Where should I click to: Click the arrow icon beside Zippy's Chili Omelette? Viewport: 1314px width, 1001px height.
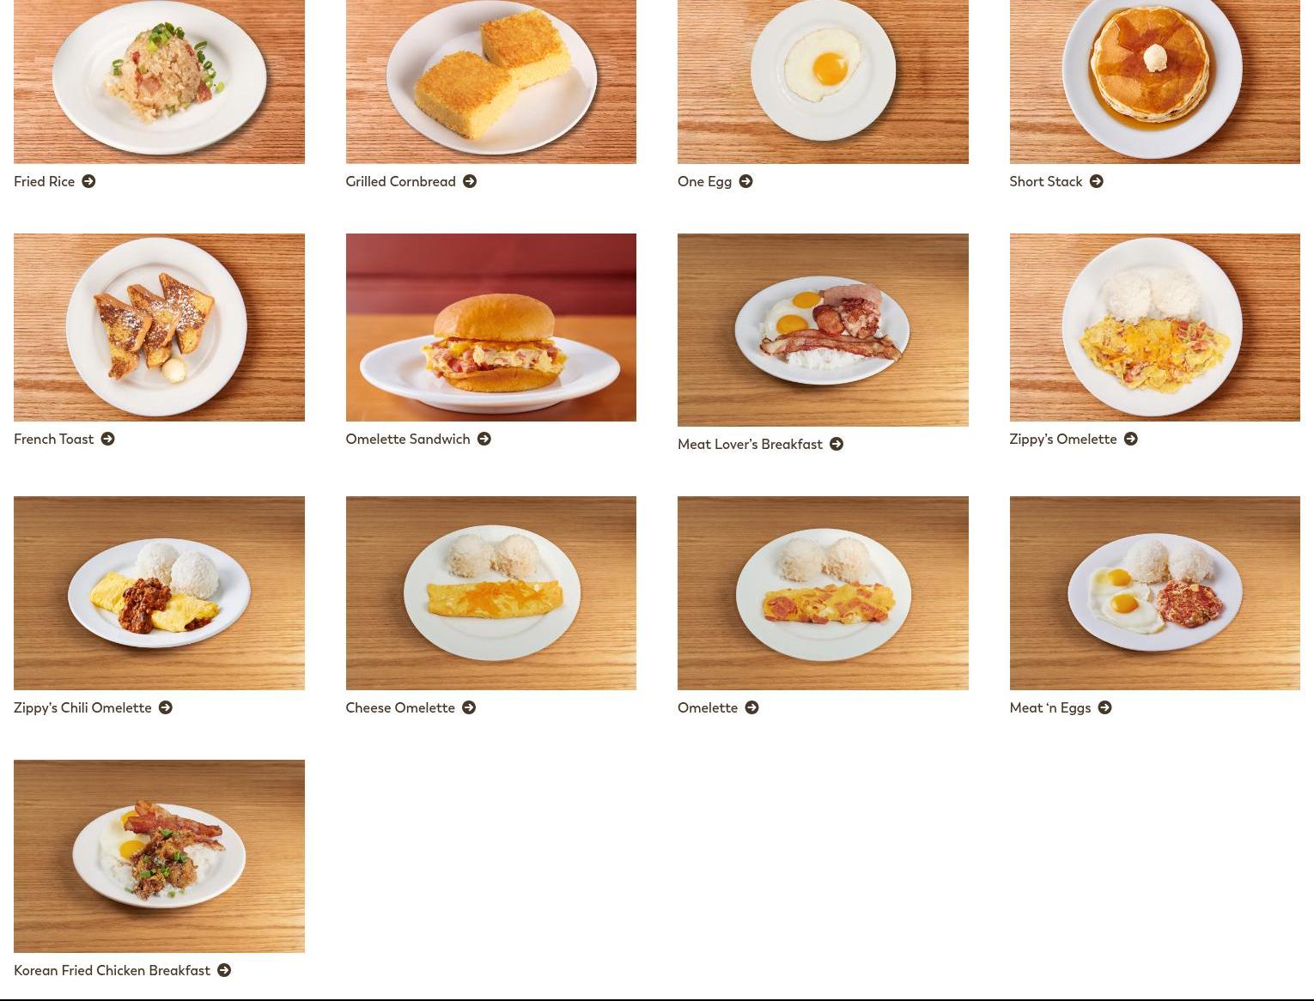[x=166, y=707]
